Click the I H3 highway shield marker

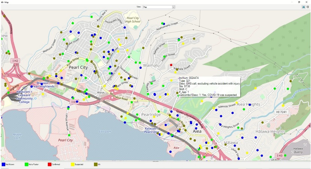click(x=280, y=155)
